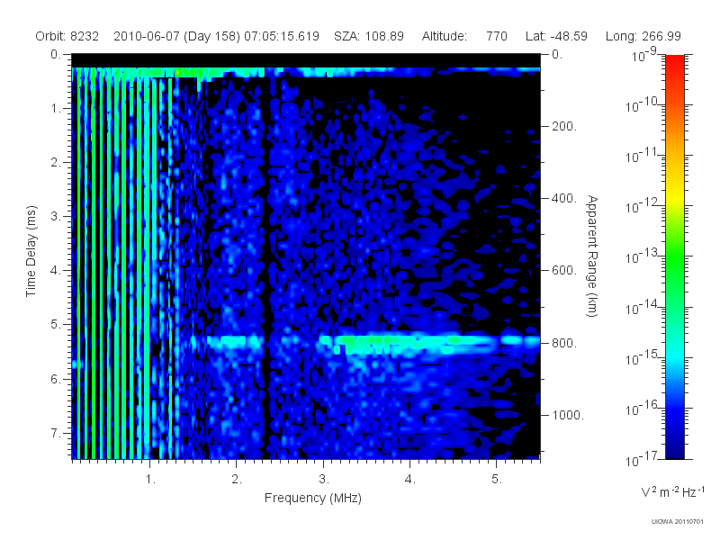This screenshot has height=540, width=720.
Task: Click the yellow section of the color bar
Action: 674,195
